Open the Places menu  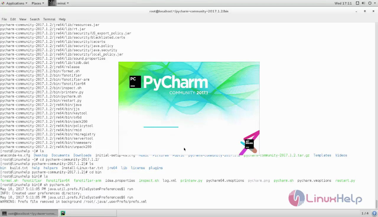coord(38,3)
